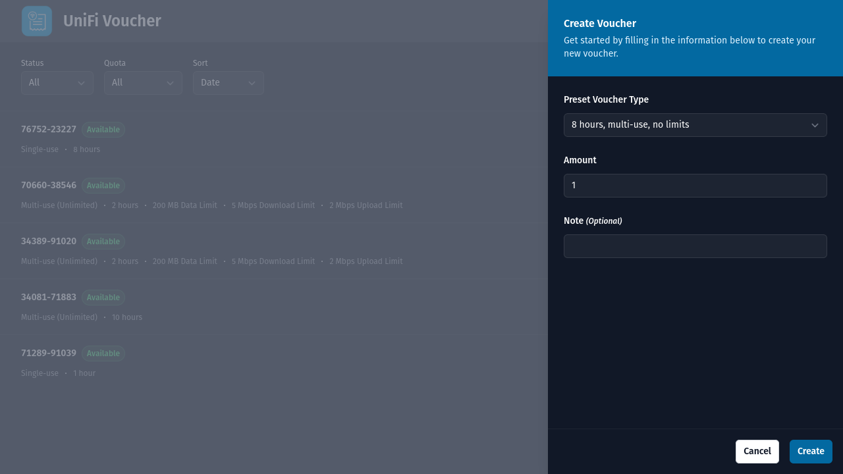The width and height of the screenshot is (843, 474).
Task: Click the Status dropdown chevron icon
Action: pyautogui.click(x=81, y=82)
